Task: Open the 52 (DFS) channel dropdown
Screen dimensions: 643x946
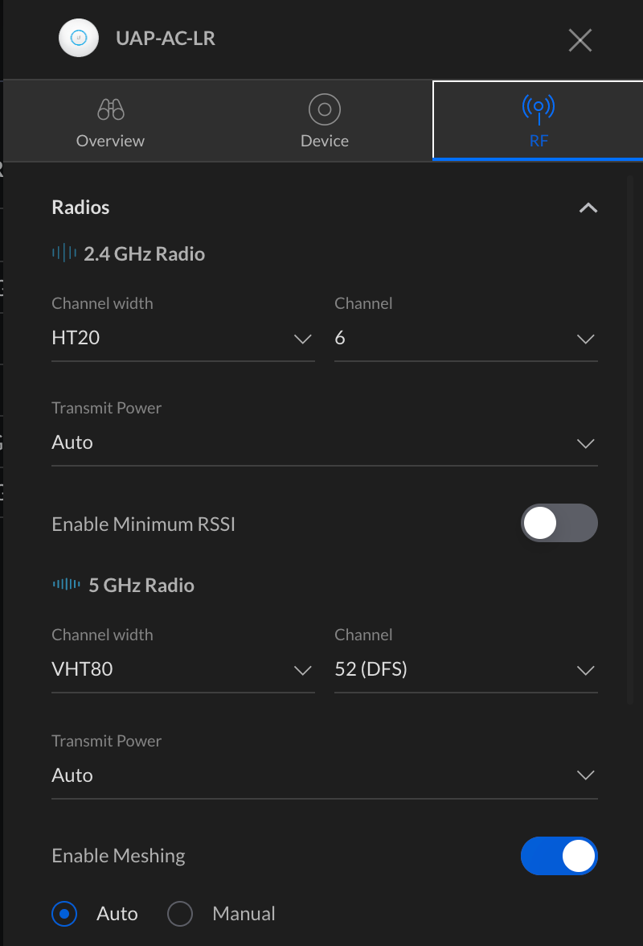Action: coord(465,670)
